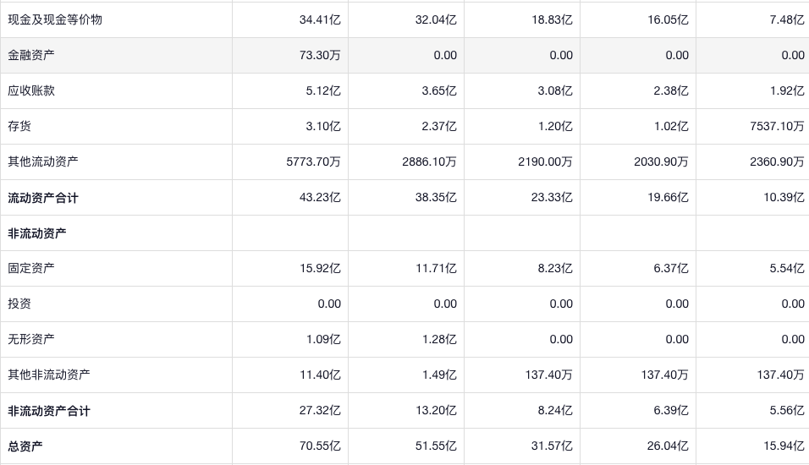Select the 总资产 row label
809x465 pixels.
25,446
